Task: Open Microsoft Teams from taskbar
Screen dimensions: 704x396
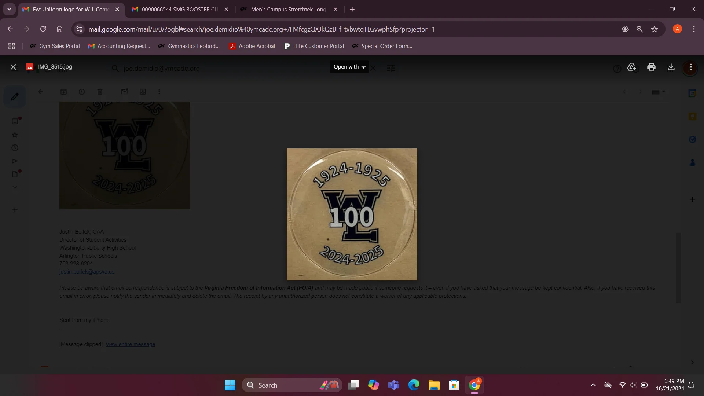Action: coord(394,385)
